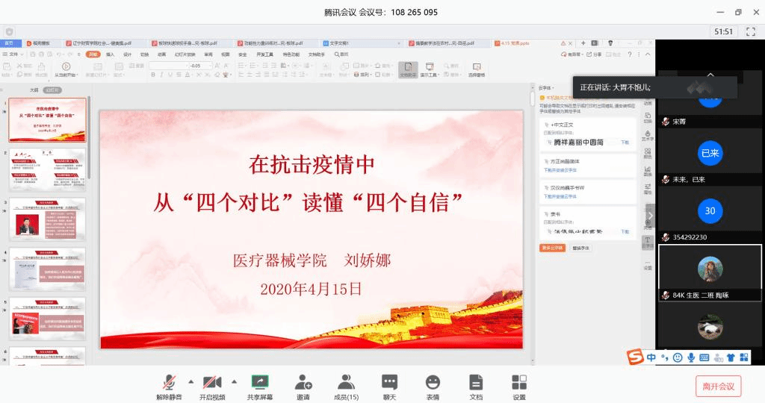This screenshot has width=765, height=403.
Task: Open the 文档 documents icon
Action: (x=476, y=387)
